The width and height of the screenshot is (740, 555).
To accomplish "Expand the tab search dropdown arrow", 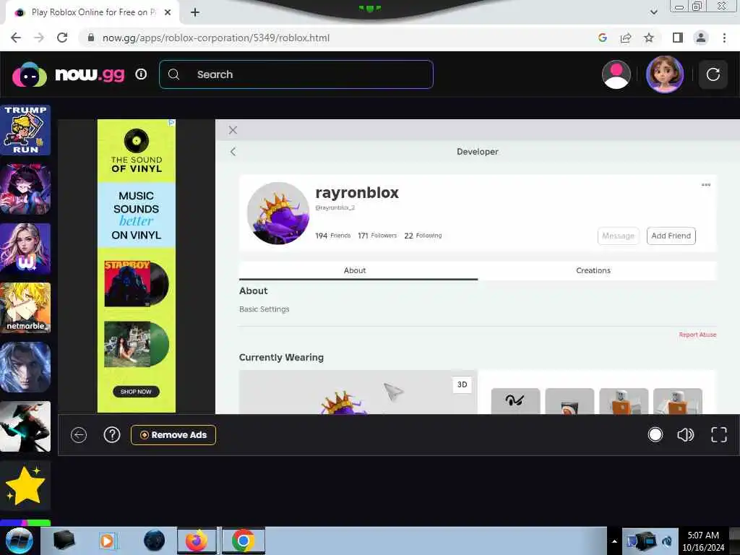I will click(653, 12).
